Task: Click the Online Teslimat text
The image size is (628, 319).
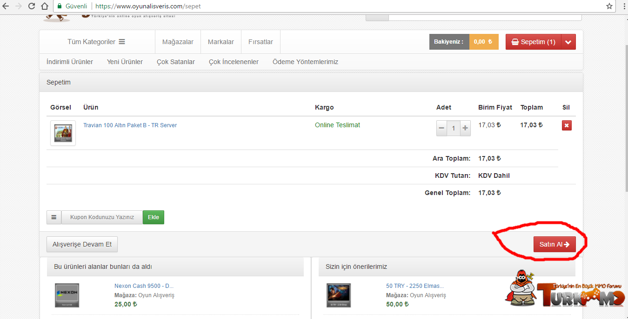Action: coord(337,125)
